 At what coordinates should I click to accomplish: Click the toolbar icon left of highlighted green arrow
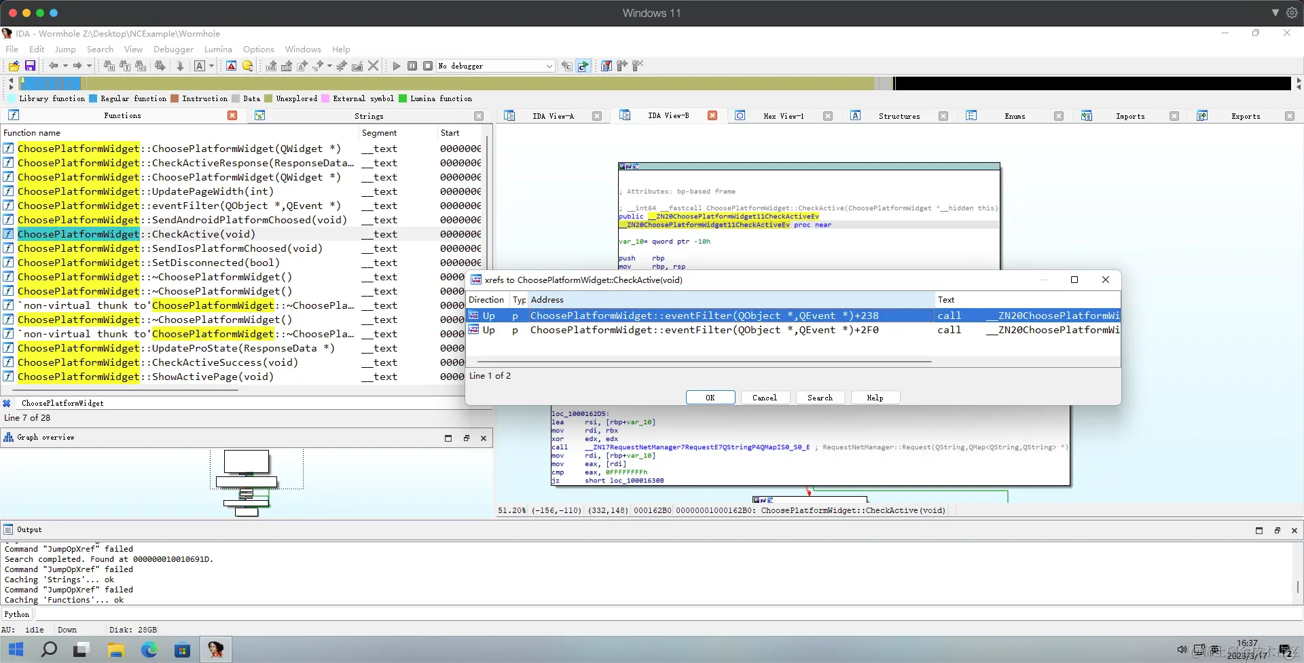pyautogui.click(x=566, y=66)
